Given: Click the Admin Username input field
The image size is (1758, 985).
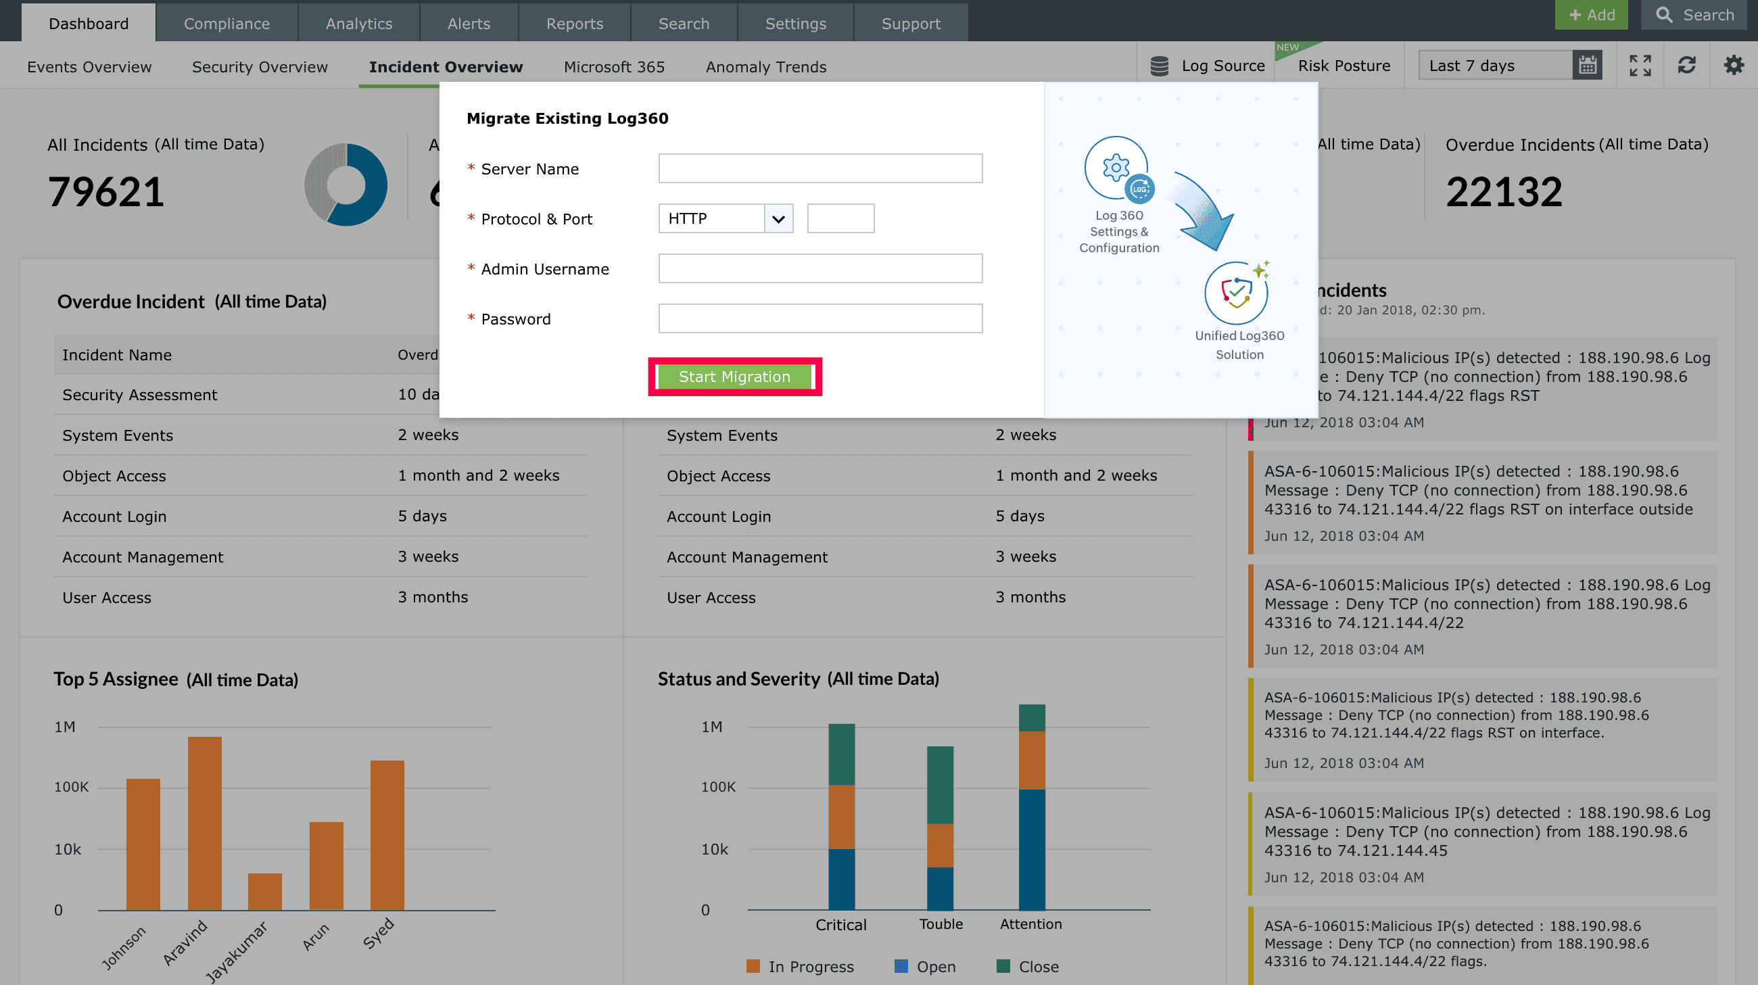Looking at the screenshot, I should [820, 269].
